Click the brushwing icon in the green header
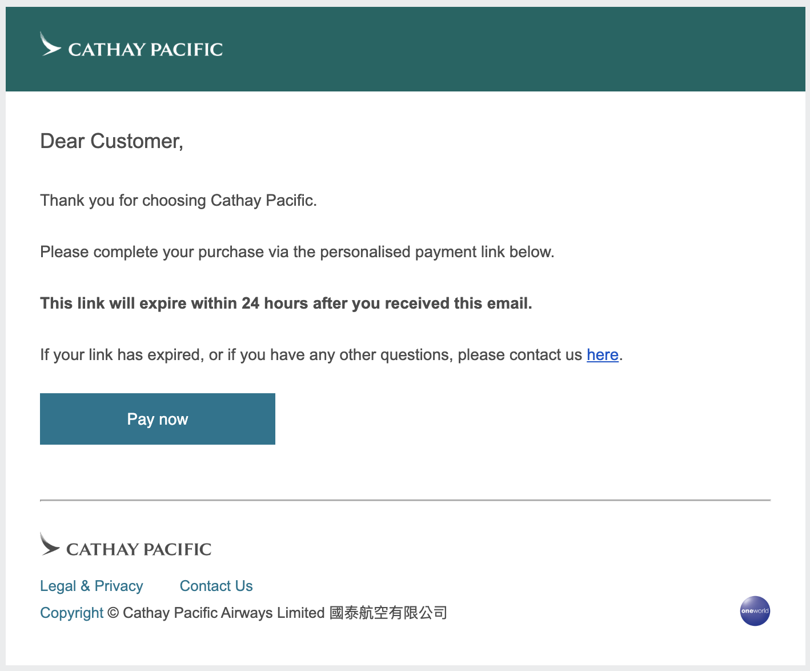The image size is (810, 671). (50, 45)
